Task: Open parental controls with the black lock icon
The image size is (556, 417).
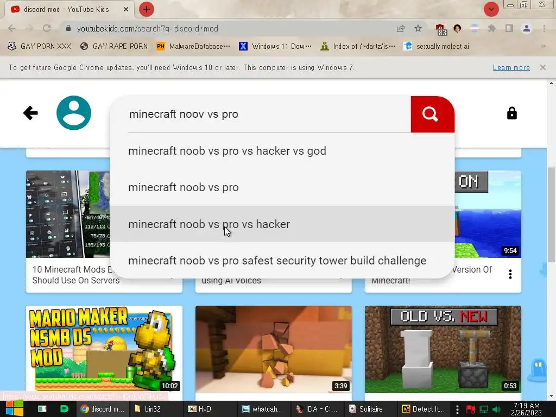Action: [x=511, y=113]
